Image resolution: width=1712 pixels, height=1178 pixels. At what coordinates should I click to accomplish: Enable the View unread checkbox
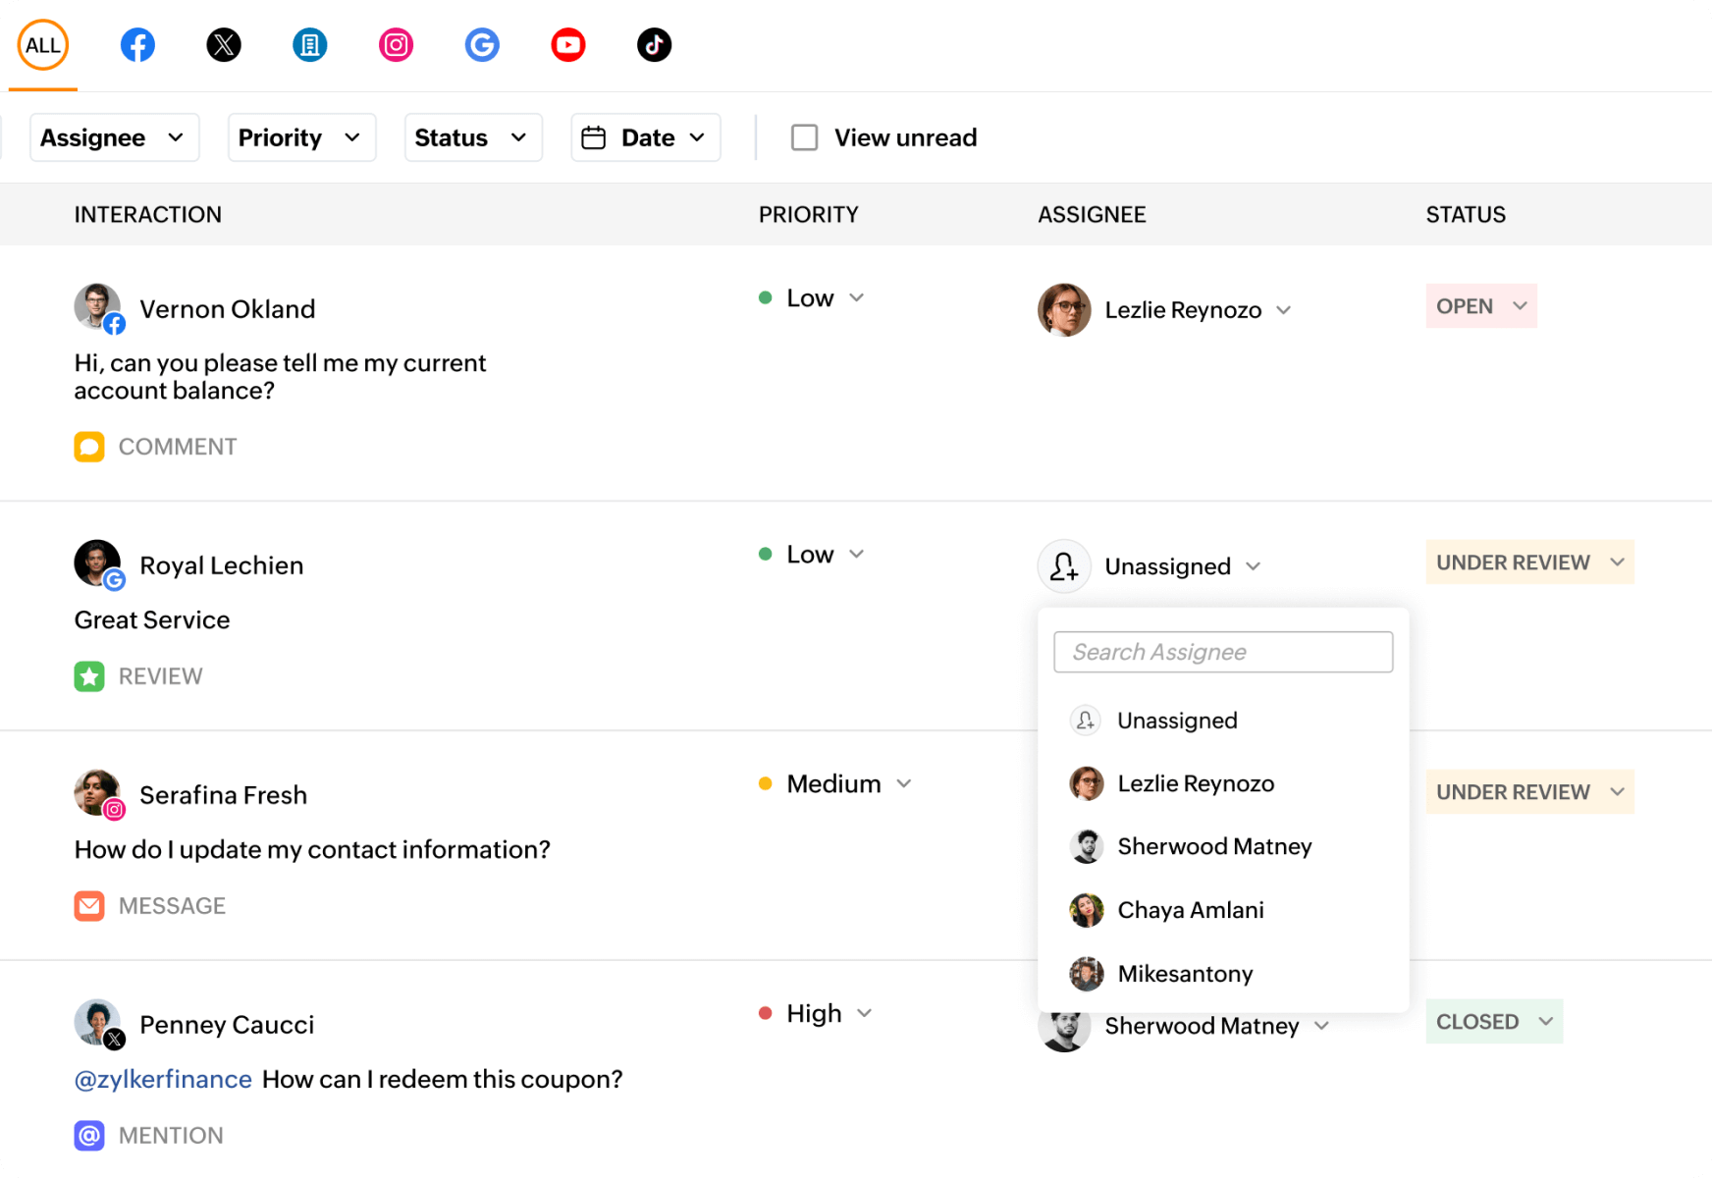[804, 137]
